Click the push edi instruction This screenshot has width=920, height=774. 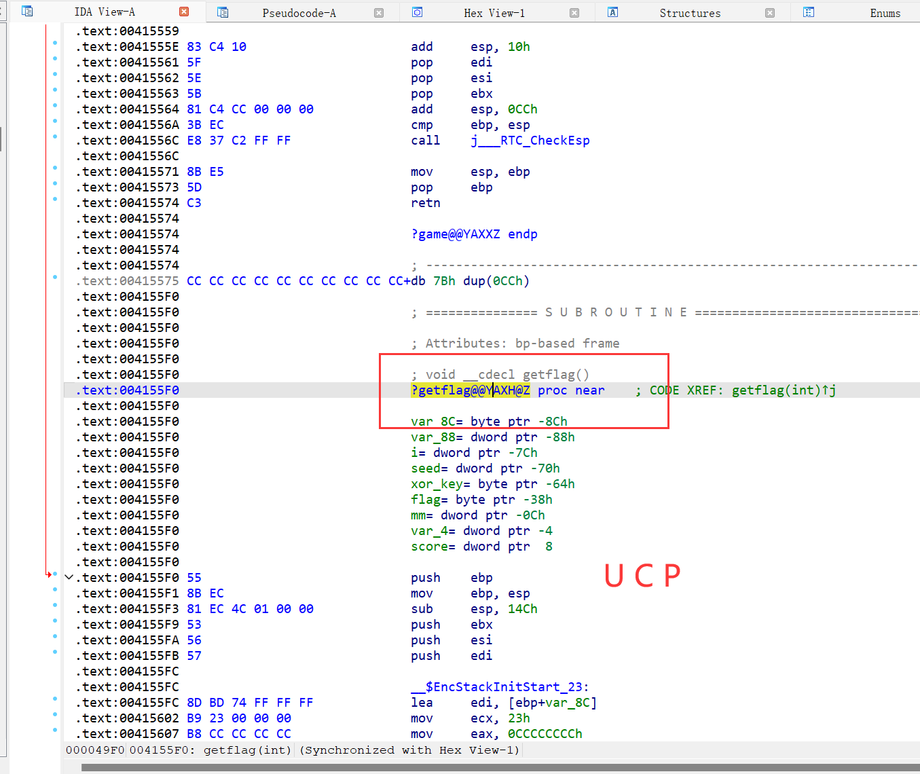pos(452,656)
